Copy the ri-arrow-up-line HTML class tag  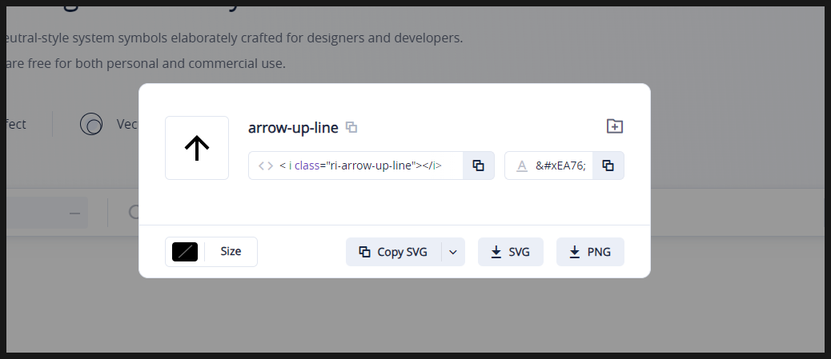478,166
